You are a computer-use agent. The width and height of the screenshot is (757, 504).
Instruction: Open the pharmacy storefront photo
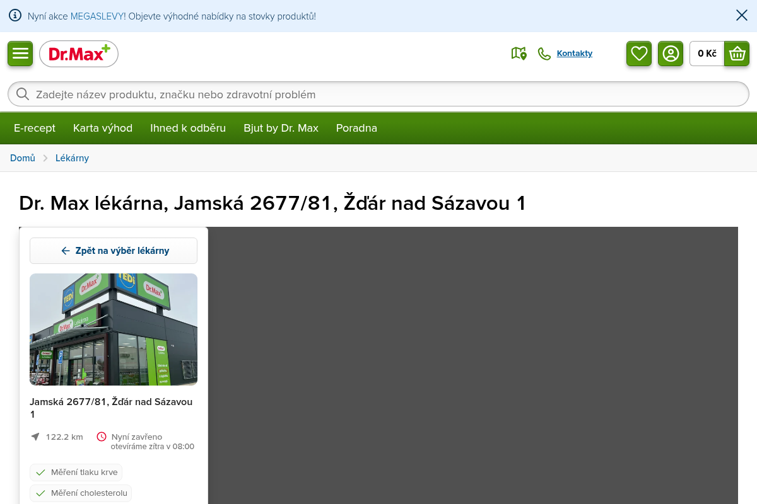[114, 329]
